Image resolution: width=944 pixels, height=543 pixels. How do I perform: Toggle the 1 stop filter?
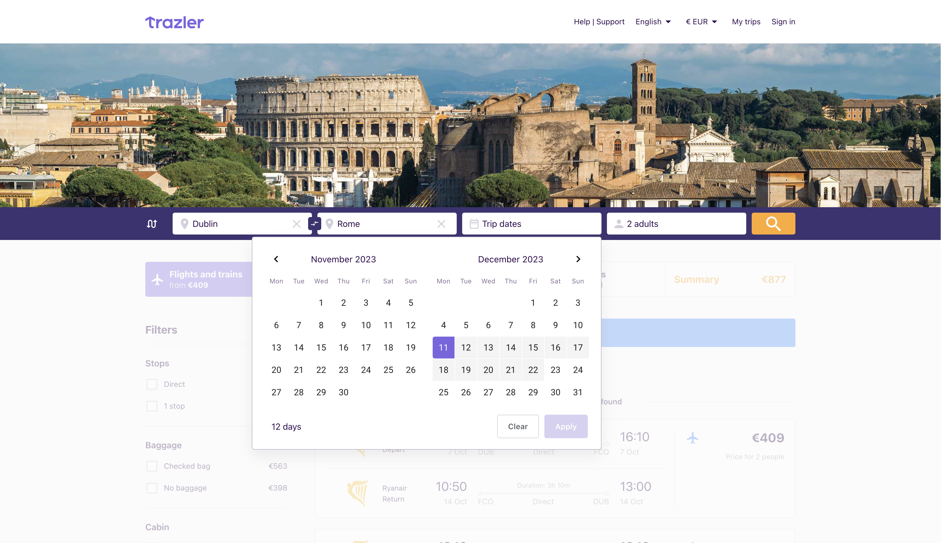(x=152, y=406)
